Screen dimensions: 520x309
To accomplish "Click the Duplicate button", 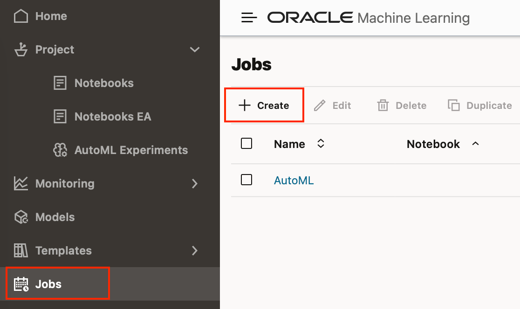I will click(x=479, y=105).
